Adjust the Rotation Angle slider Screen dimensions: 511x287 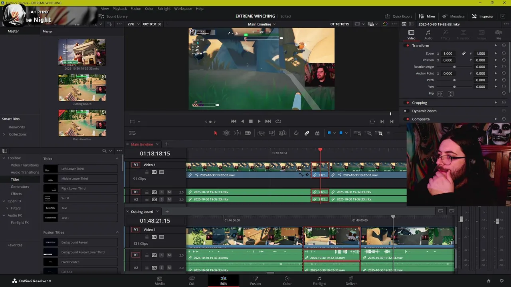point(454,67)
